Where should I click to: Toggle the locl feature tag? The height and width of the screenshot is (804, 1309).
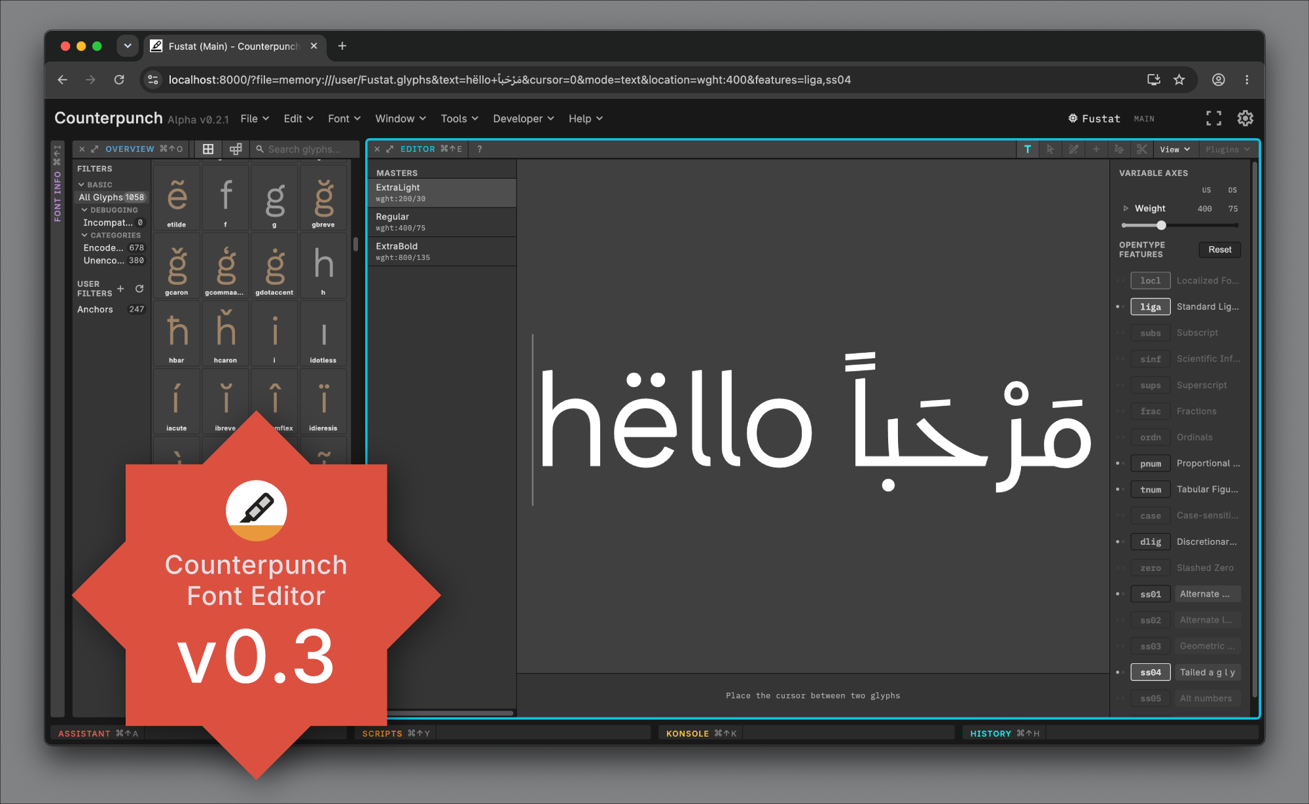1151,281
